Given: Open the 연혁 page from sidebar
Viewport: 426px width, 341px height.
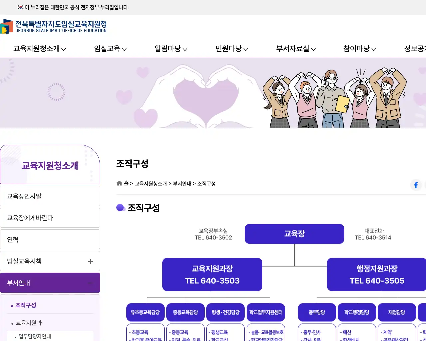Looking at the screenshot, I should tap(50, 239).
